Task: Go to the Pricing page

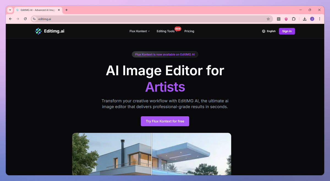Action: coord(189,31)
